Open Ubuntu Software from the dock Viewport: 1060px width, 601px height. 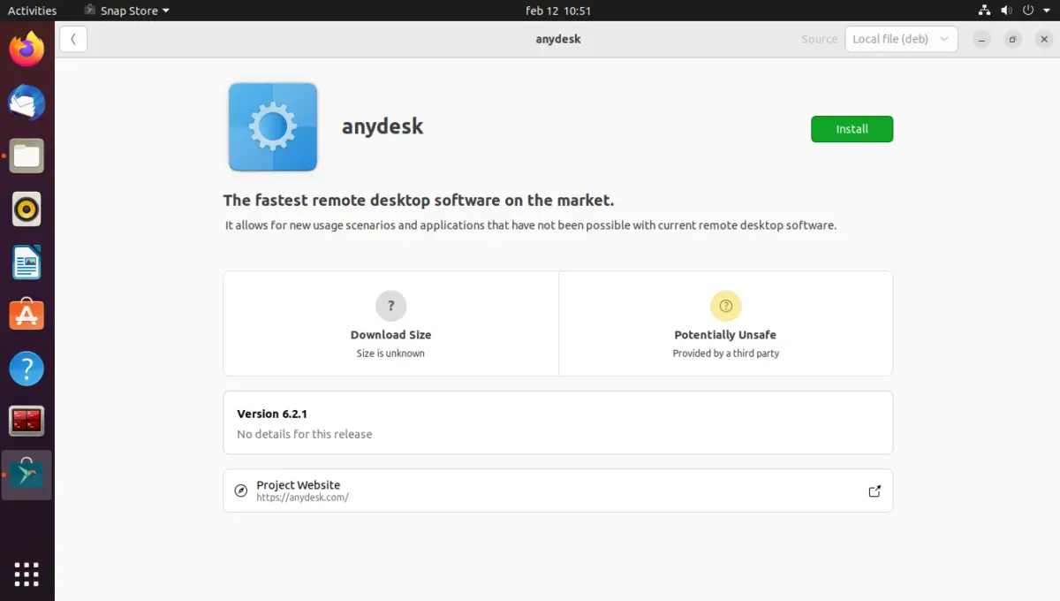click(26, 315)
